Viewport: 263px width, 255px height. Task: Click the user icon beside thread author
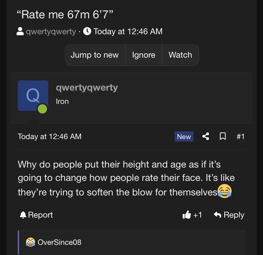[x=20, y=31]
